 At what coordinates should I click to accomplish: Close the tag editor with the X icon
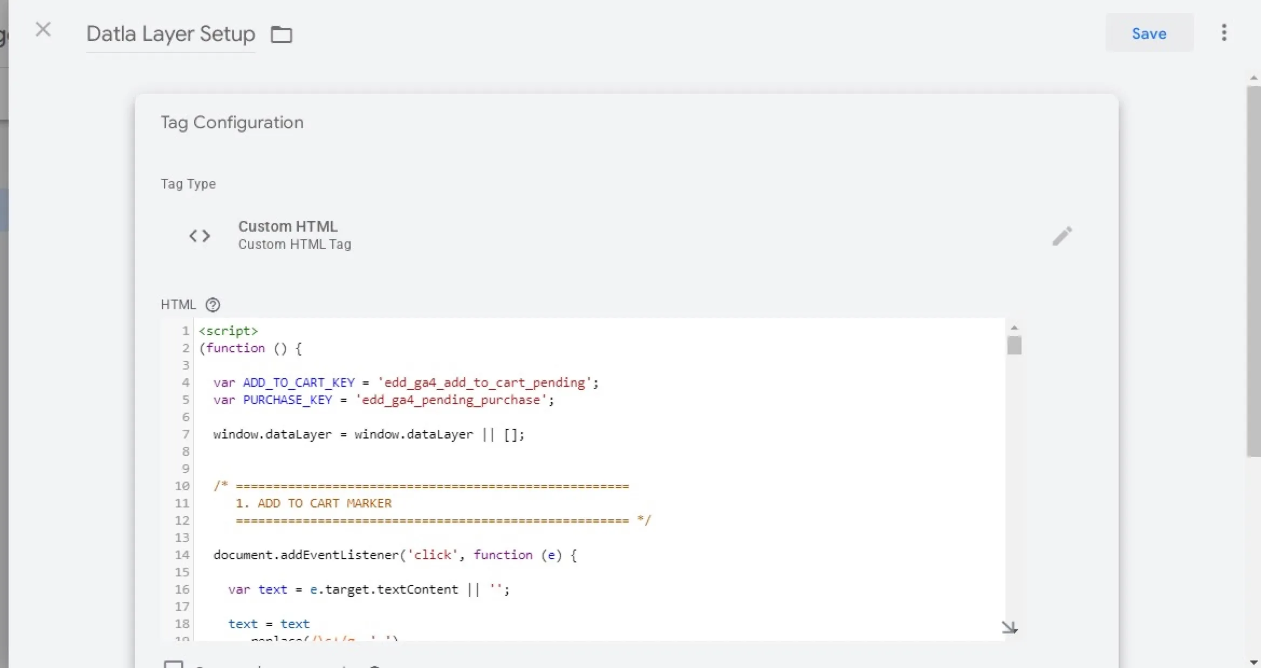tap(43, 30)
